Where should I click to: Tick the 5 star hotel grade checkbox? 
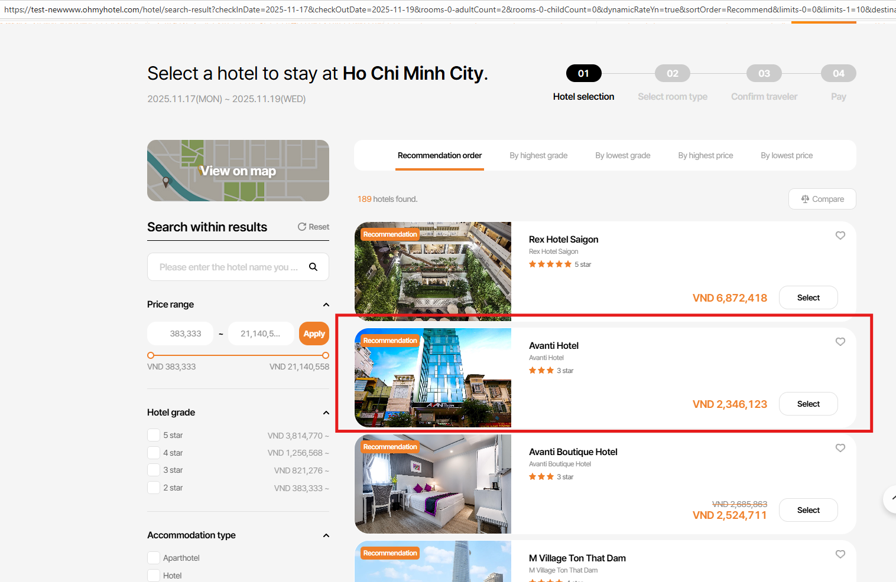pos(154,435)
